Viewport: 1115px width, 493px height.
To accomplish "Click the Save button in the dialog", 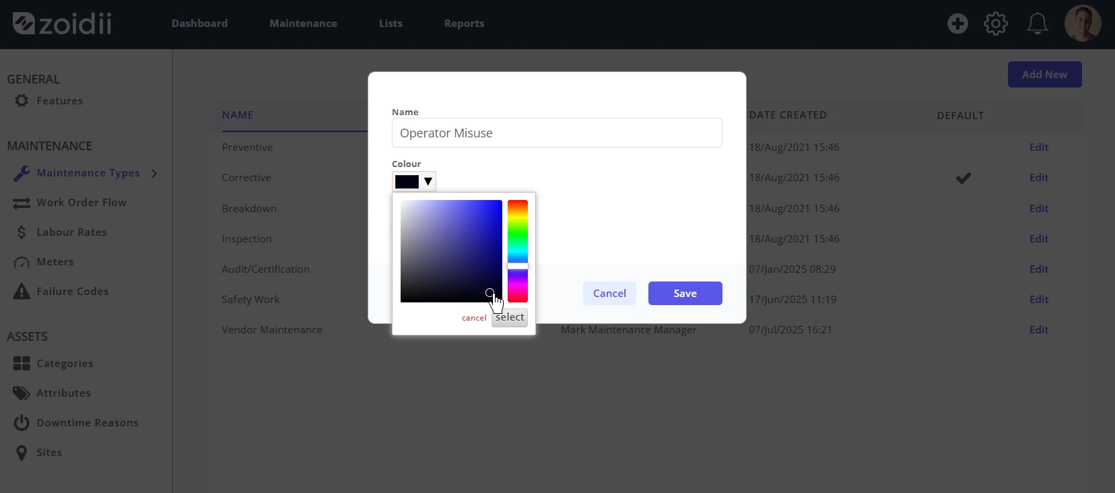I will click(x=685, y=293).
